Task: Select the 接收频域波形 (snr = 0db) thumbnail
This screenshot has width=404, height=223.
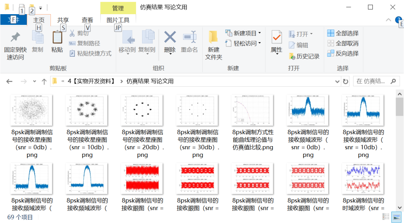Action: coord(307,110)
